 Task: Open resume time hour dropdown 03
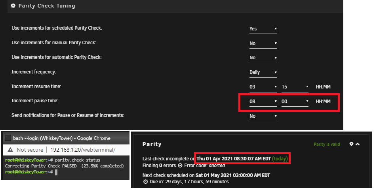(x=263, y=87)
